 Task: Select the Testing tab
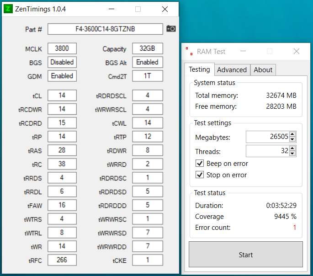[199, 69]
